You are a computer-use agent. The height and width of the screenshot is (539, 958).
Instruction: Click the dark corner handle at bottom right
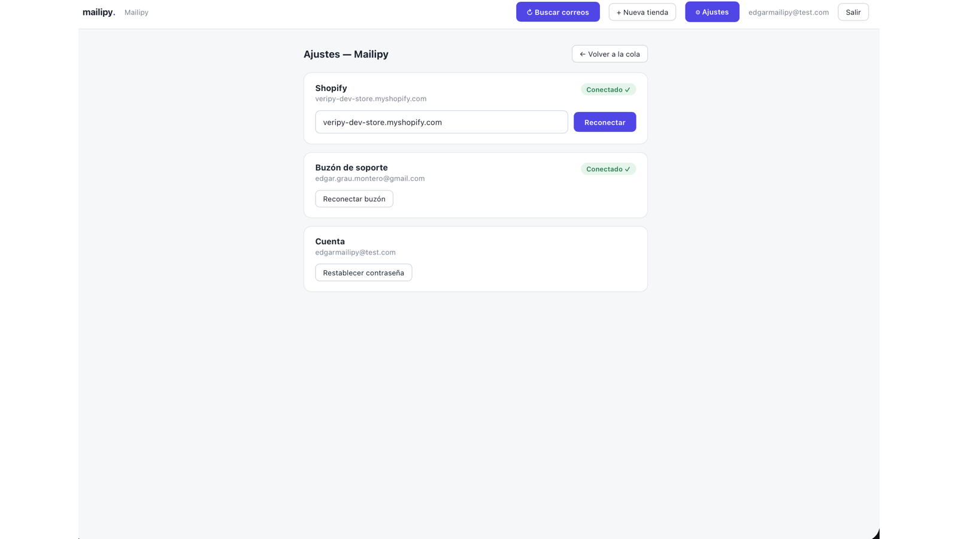tap(876, 534)
